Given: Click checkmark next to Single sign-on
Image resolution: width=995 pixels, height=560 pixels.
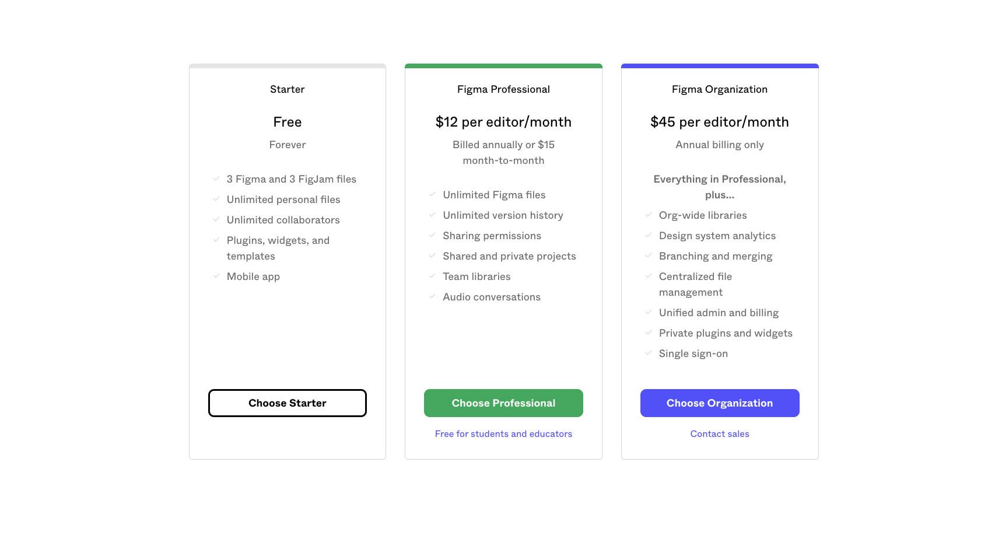Looking at the screenshot, I should pos(648,353).
